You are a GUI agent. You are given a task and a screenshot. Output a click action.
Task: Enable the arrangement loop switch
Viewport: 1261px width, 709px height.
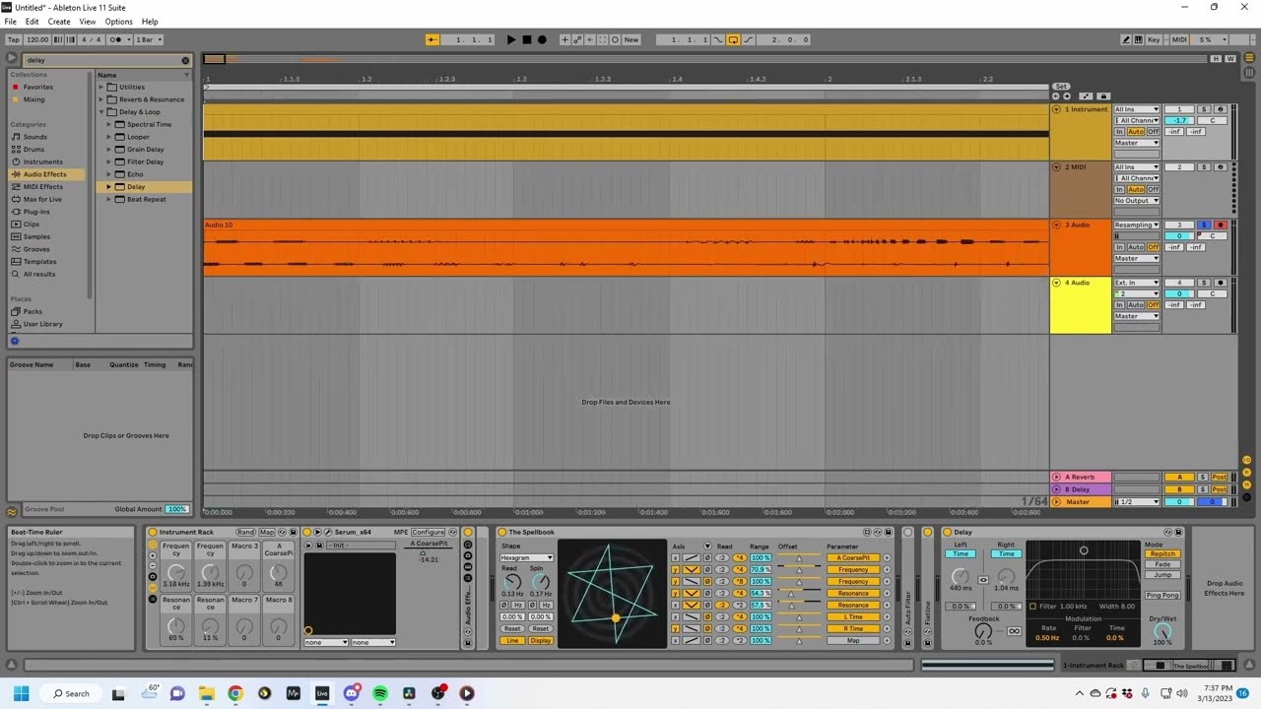733,39
